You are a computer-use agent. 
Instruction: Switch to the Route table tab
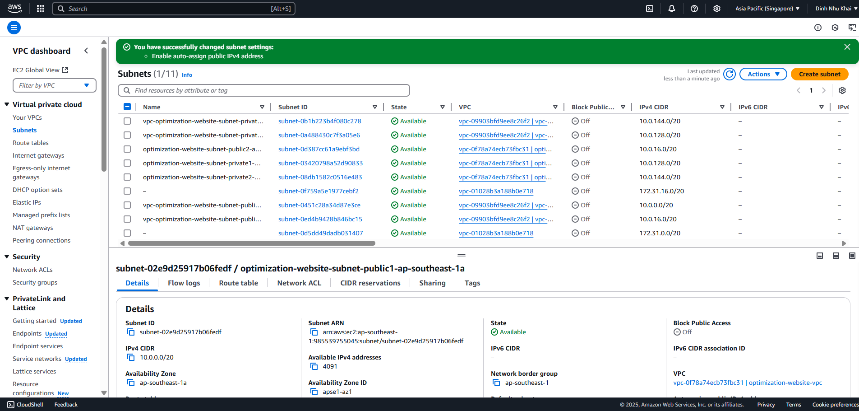click(x=239, y=283)
